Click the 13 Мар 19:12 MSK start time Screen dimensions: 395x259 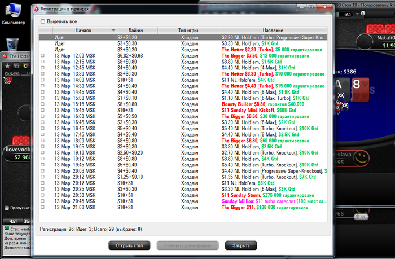[x=75, y=159]
